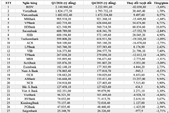This screenshot has width=169, height=113.
Task: Click HDBank's 10,85% change cell
Action: click(x=161, y=27)
